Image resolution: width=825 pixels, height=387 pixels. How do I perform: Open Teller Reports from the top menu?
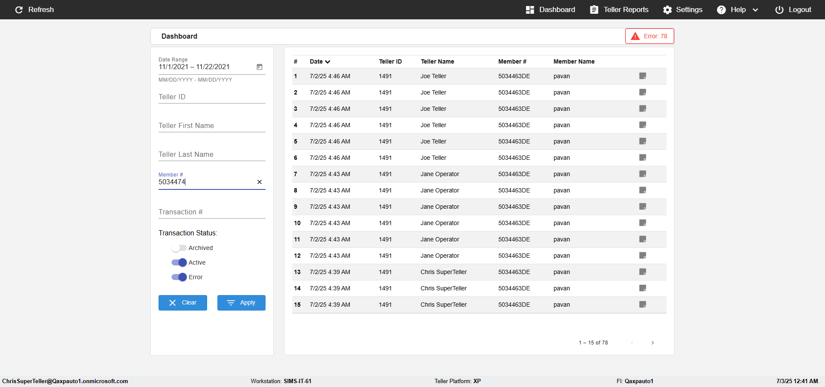tap(619, 9)
